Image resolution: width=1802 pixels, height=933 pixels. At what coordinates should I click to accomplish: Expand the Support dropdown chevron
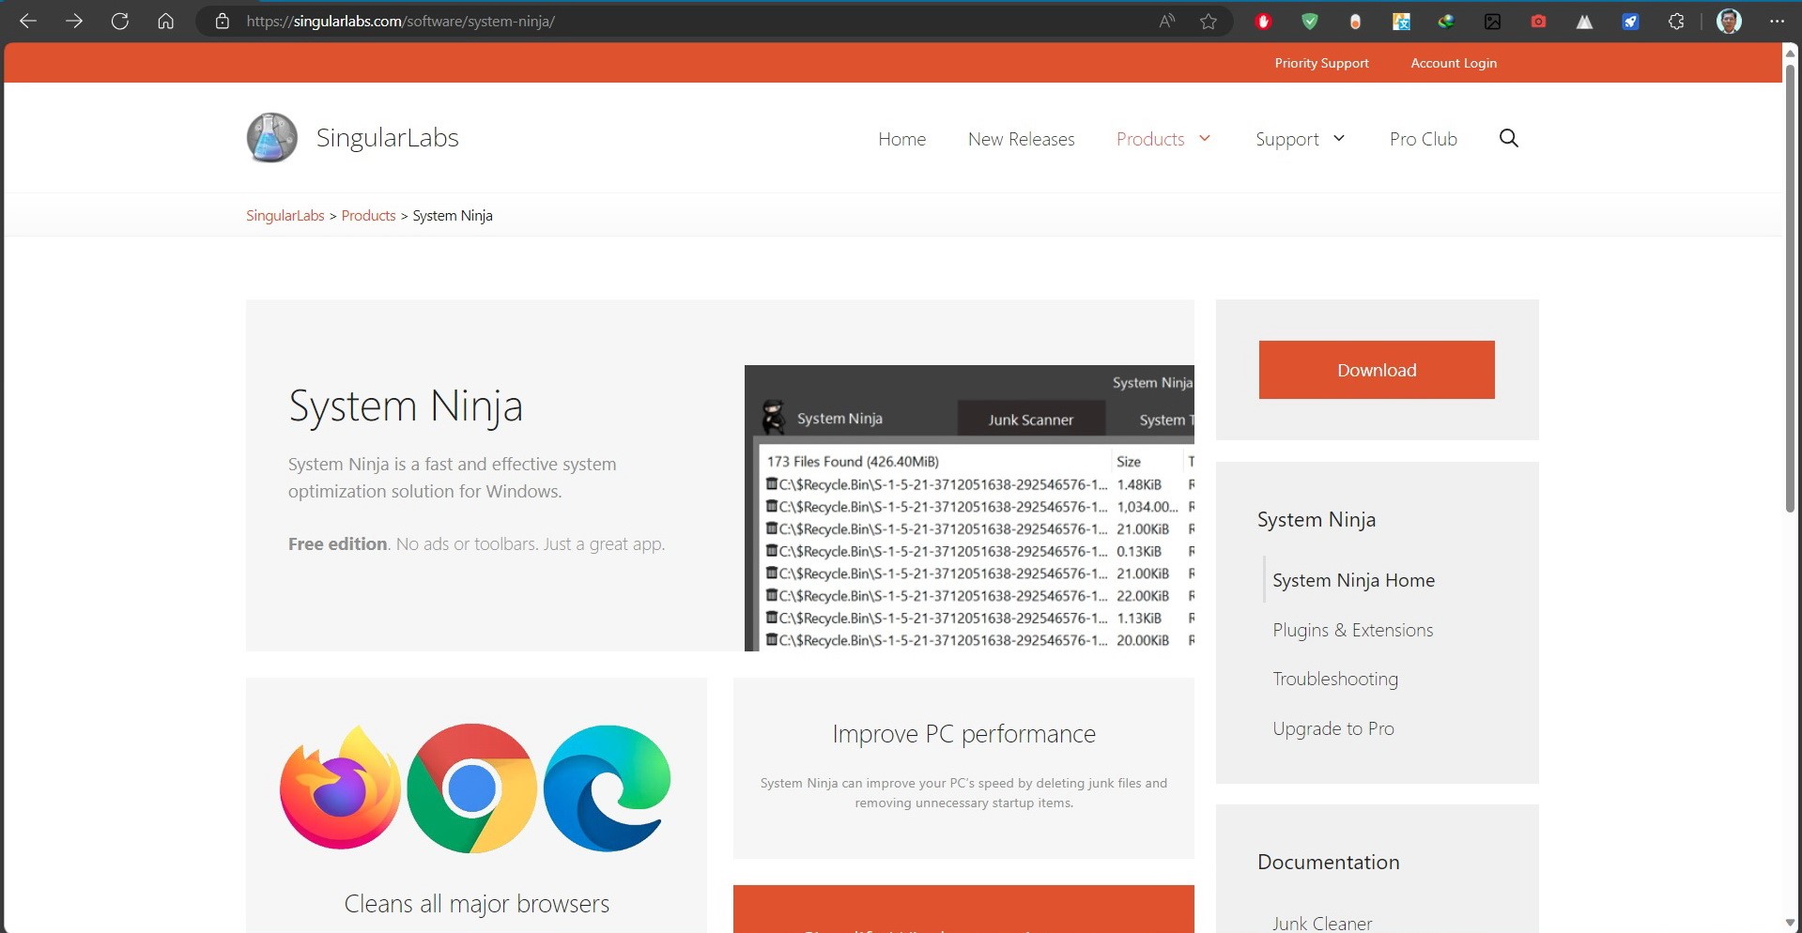coord(1339,138)
